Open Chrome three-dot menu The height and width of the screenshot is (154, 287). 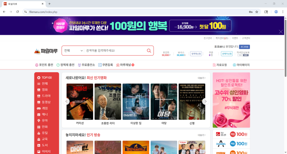[283, 12]
